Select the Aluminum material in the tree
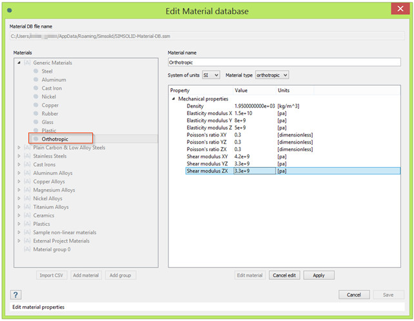Image resolution: width=414 pixels, height=321 pixels. 54,80
